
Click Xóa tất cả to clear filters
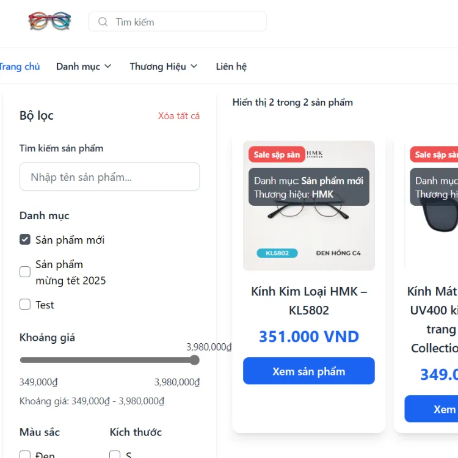[178, 116]
